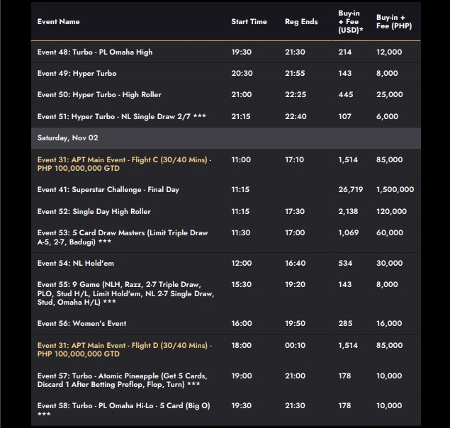This screenshot has height=428, width=450.
Task: Click the Start Time column header
Action: coord(249,22)
